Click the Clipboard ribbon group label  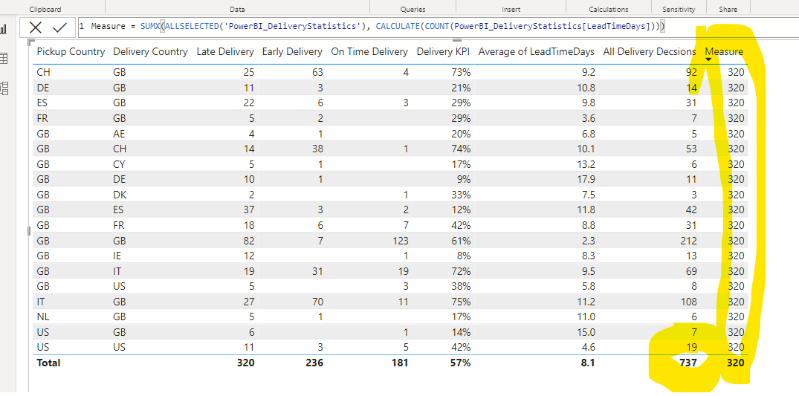tap(45, 9)
